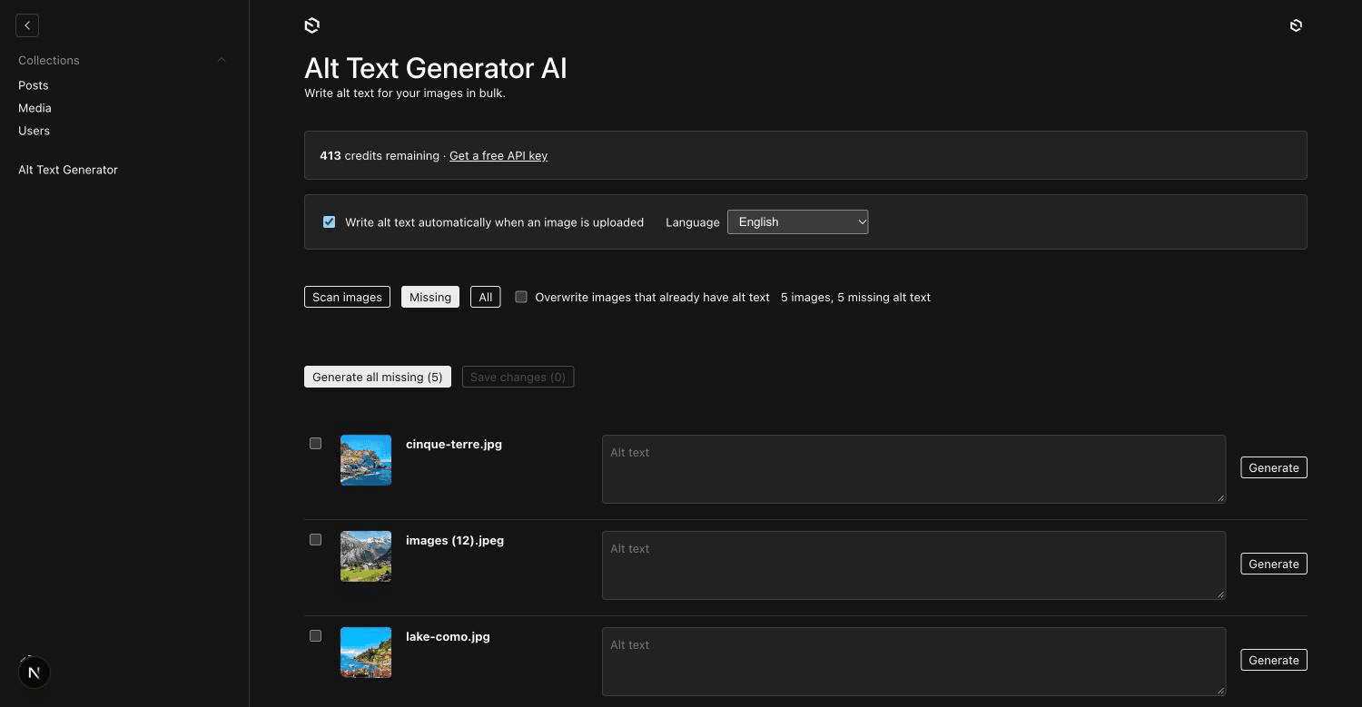Generate alt text for images (12).jpeg

(1273, 564)
